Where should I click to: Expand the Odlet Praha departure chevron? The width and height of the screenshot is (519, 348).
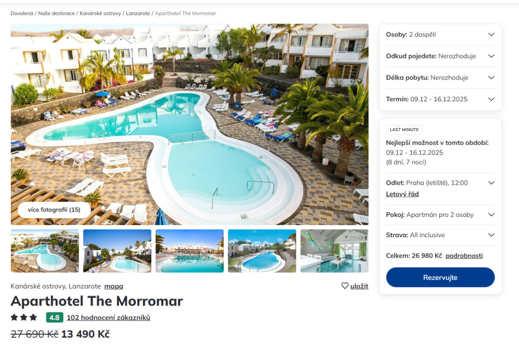click(491, 183)
